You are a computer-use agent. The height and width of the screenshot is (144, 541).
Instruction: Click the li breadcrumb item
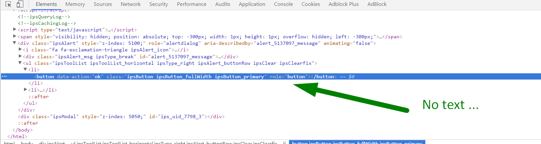[284, 143]
